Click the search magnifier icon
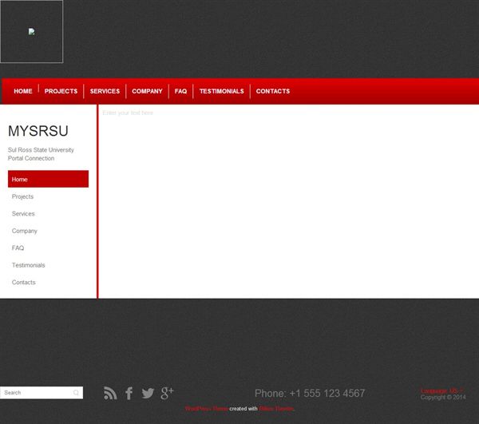The height and width of the screenshot is (424, 479). coord(76,393)
